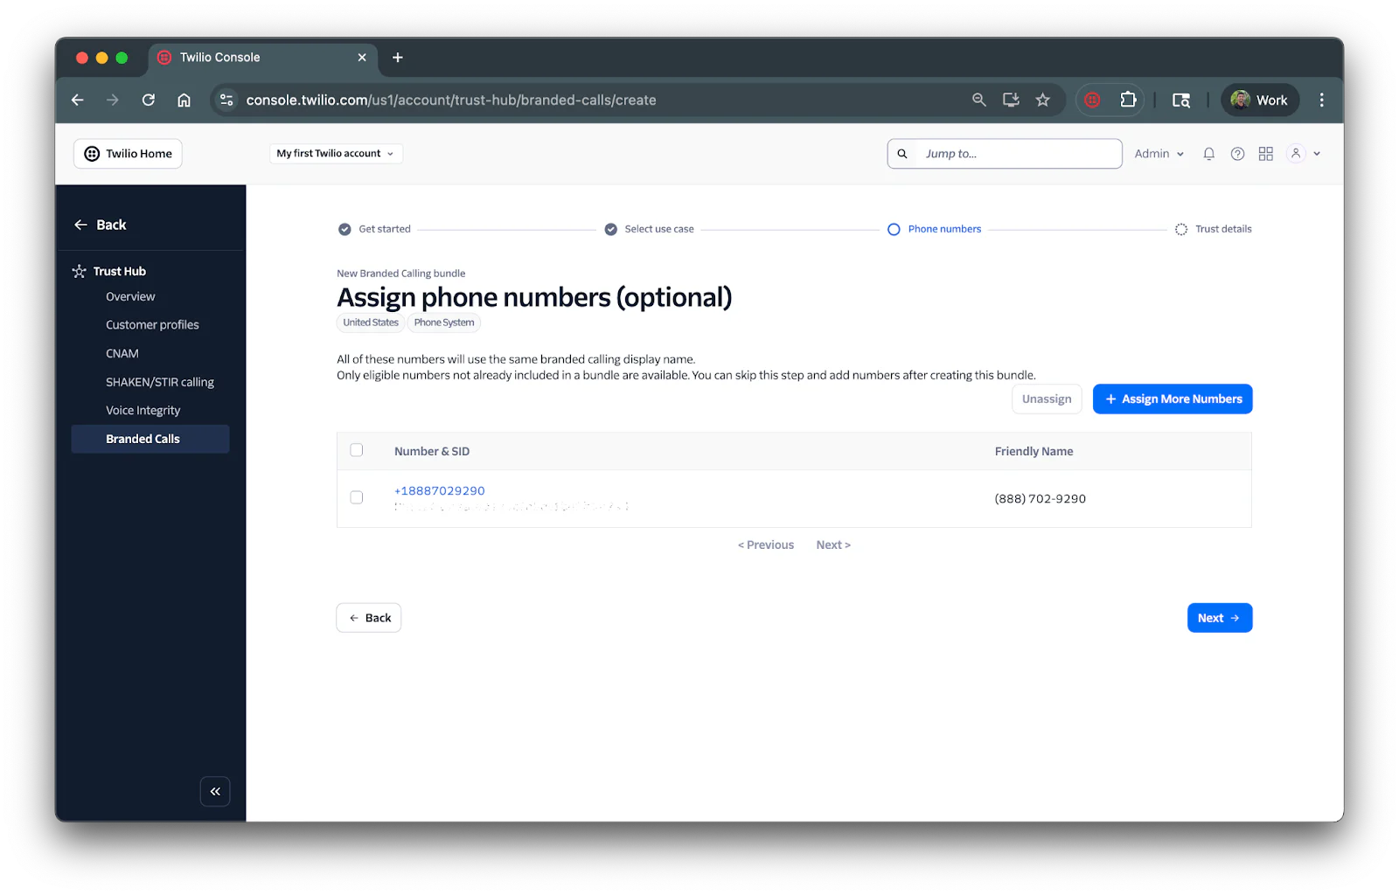This screenshot has height=895, width=1399.
Task: Switch to the Branded Calls section
Action: tap(143, 438)
